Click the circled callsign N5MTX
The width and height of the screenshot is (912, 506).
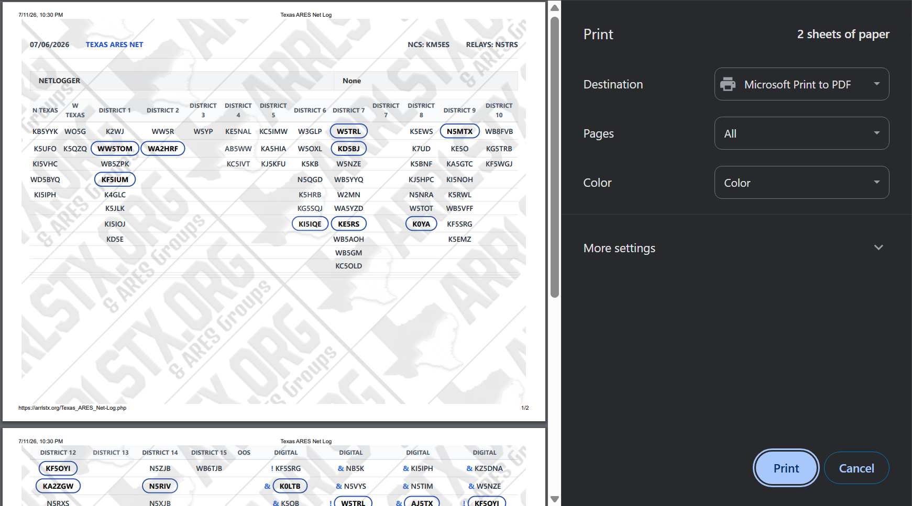click(x=459, y=131)
